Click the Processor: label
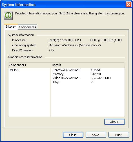 [19, 40]
